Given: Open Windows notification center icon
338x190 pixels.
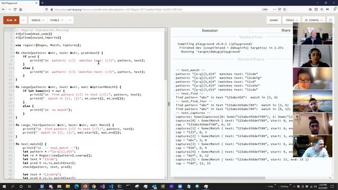Looking at the screenshot, I should 332,186.
